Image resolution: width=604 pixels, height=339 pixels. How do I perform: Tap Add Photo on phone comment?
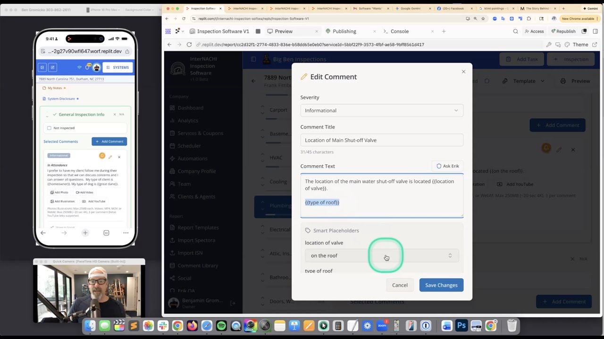click(x=59, y=193)
